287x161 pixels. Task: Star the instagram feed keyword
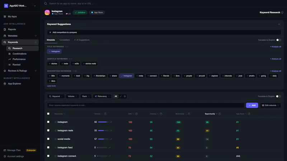(56, 148)
